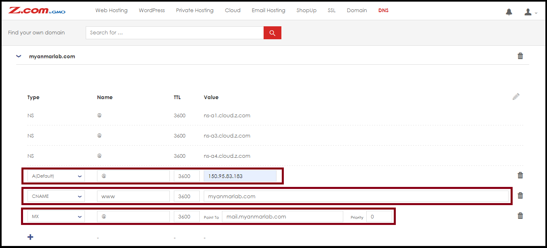Click the Name column header
Viewport: 547px width, 248px height.
pos(105,97)
